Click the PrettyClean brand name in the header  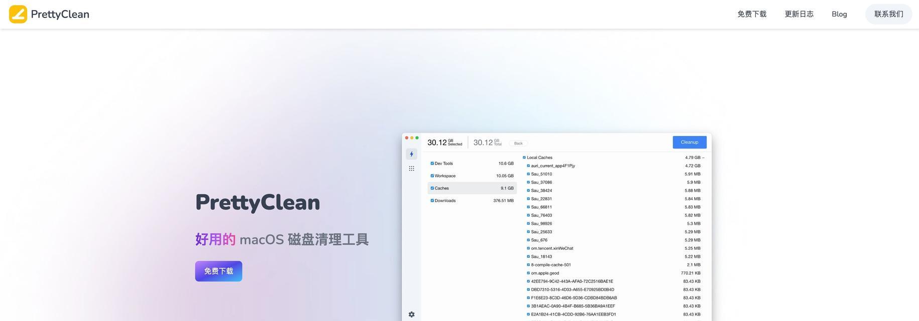coord(60,14)
